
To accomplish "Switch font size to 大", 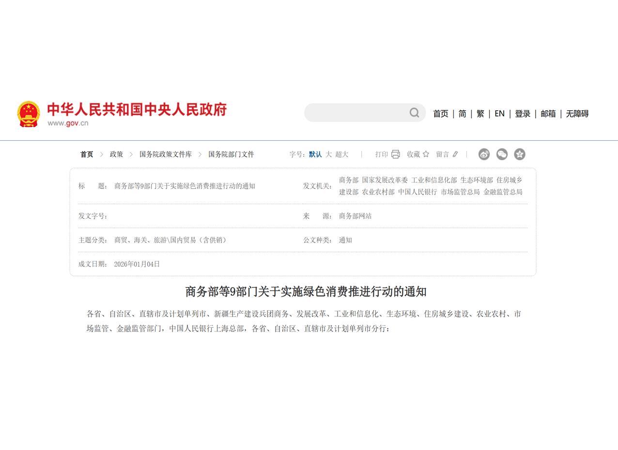I will click(x=328, y=154).
